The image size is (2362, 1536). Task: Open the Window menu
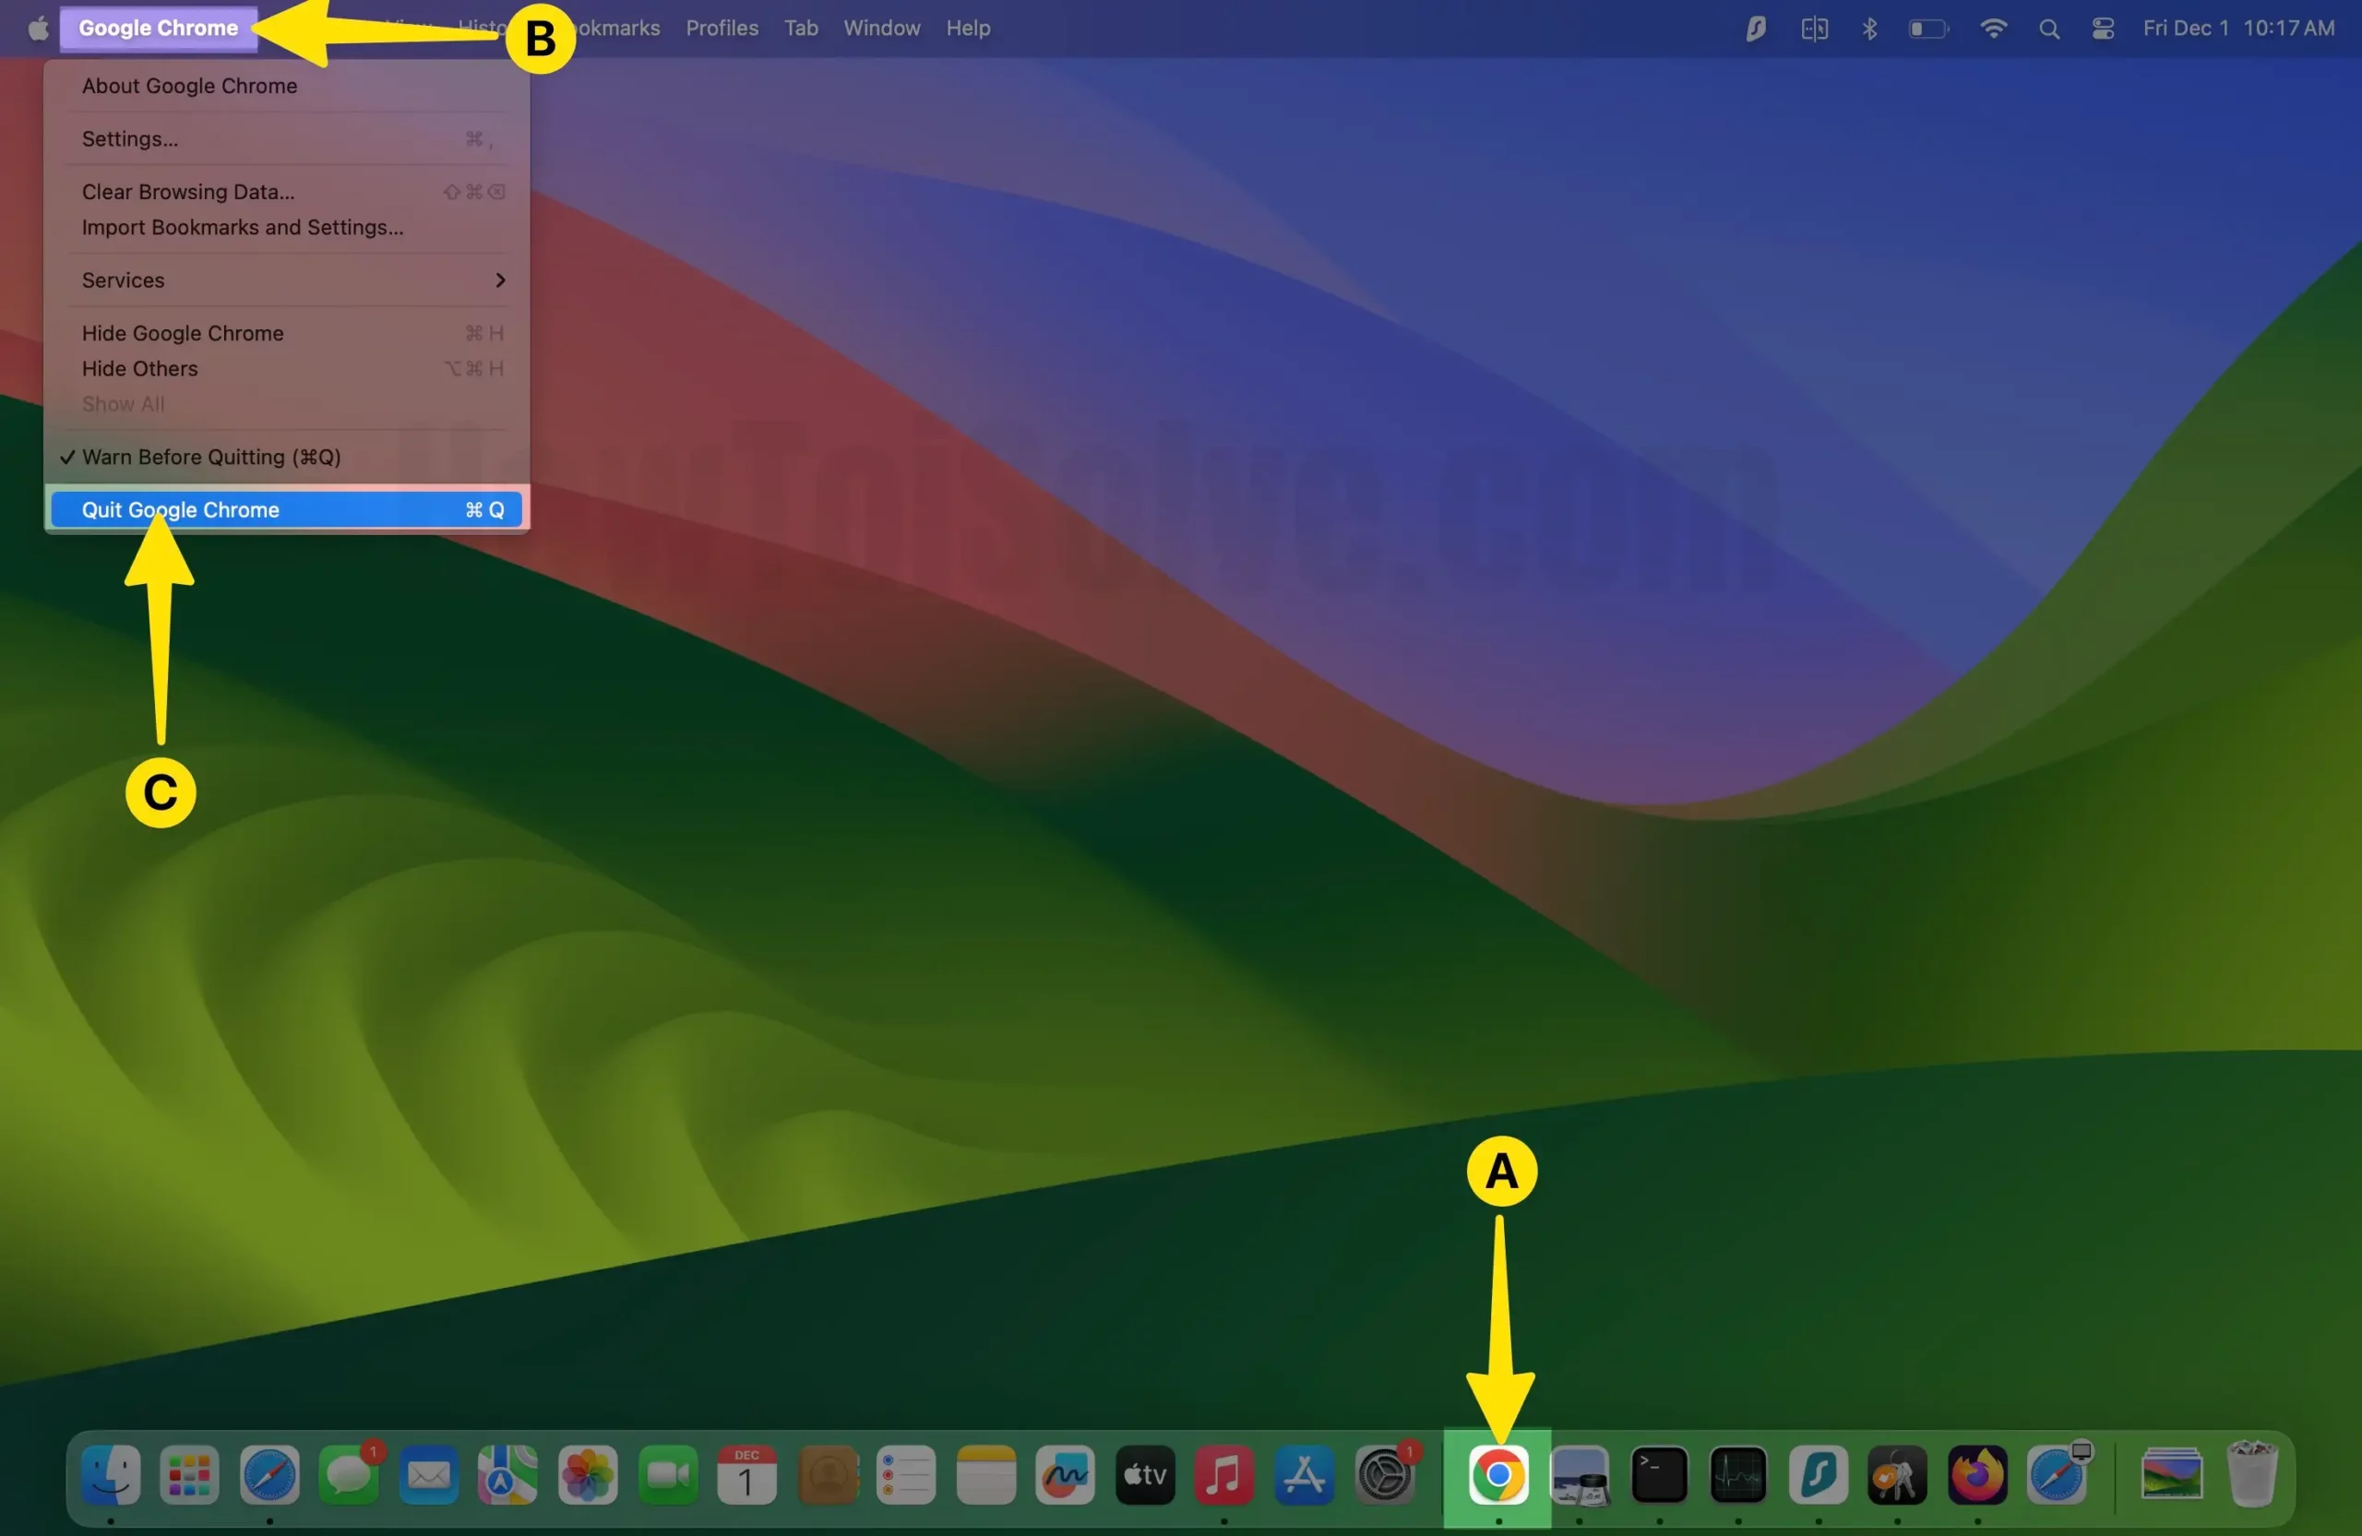tap(881, 28)
